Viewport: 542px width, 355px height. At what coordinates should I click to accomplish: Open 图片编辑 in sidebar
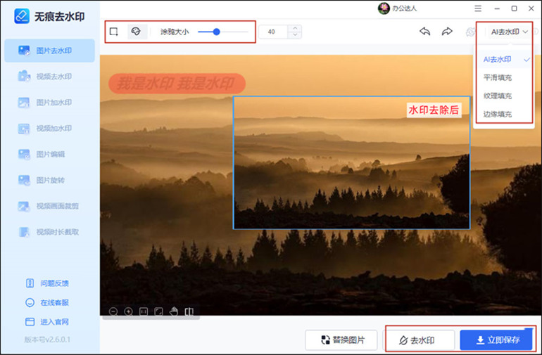(49, 155)
